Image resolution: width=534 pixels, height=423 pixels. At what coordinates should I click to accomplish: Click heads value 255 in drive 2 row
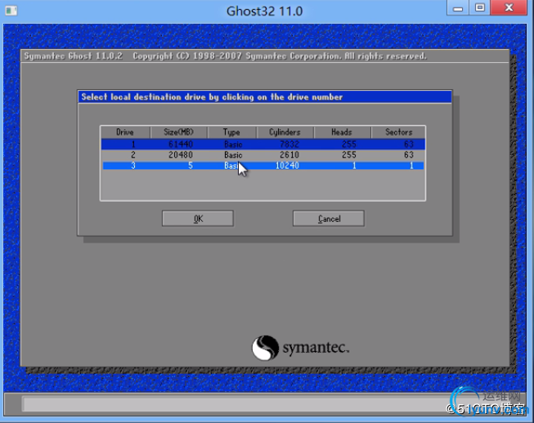pos(349,155)
